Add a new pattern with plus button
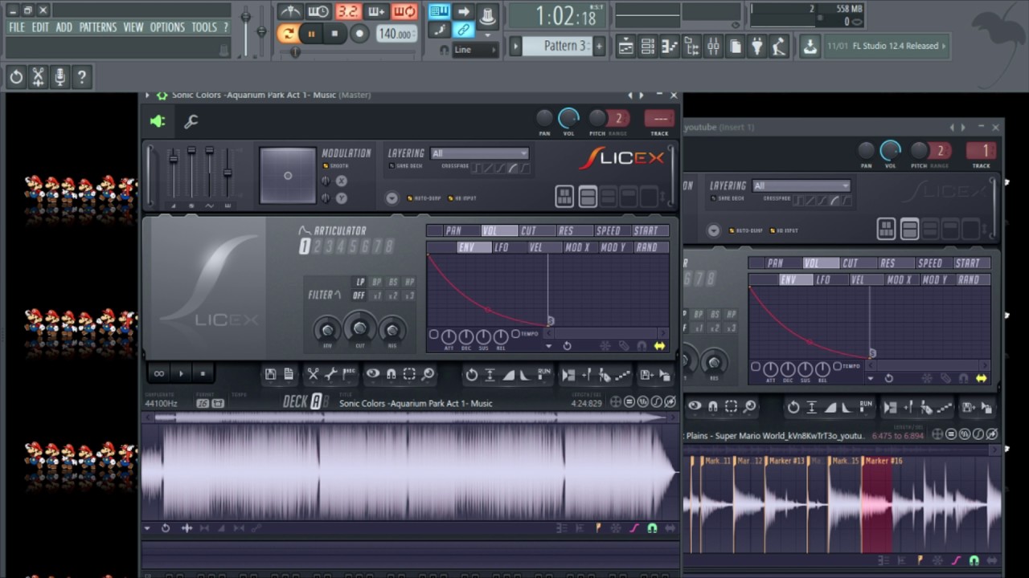 click(599, 46)
